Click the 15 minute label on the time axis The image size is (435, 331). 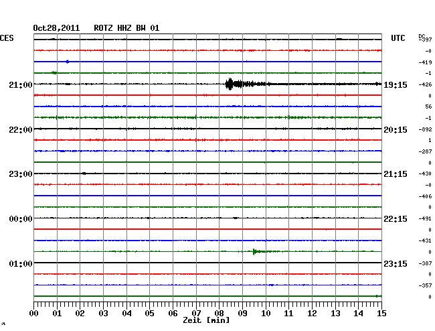click(381, 314)
